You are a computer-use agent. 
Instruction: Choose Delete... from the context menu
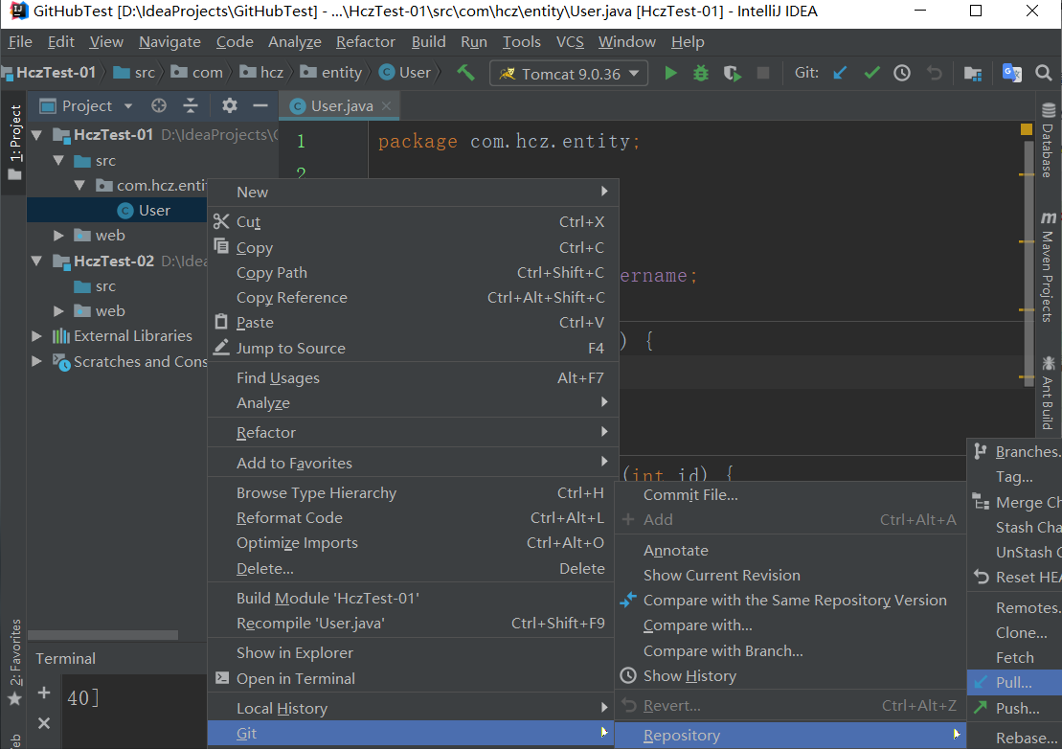pyautogui.click(x=413, y=568)
